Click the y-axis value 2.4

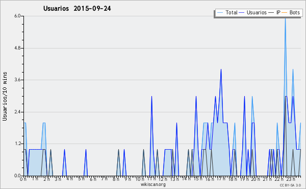17,112
